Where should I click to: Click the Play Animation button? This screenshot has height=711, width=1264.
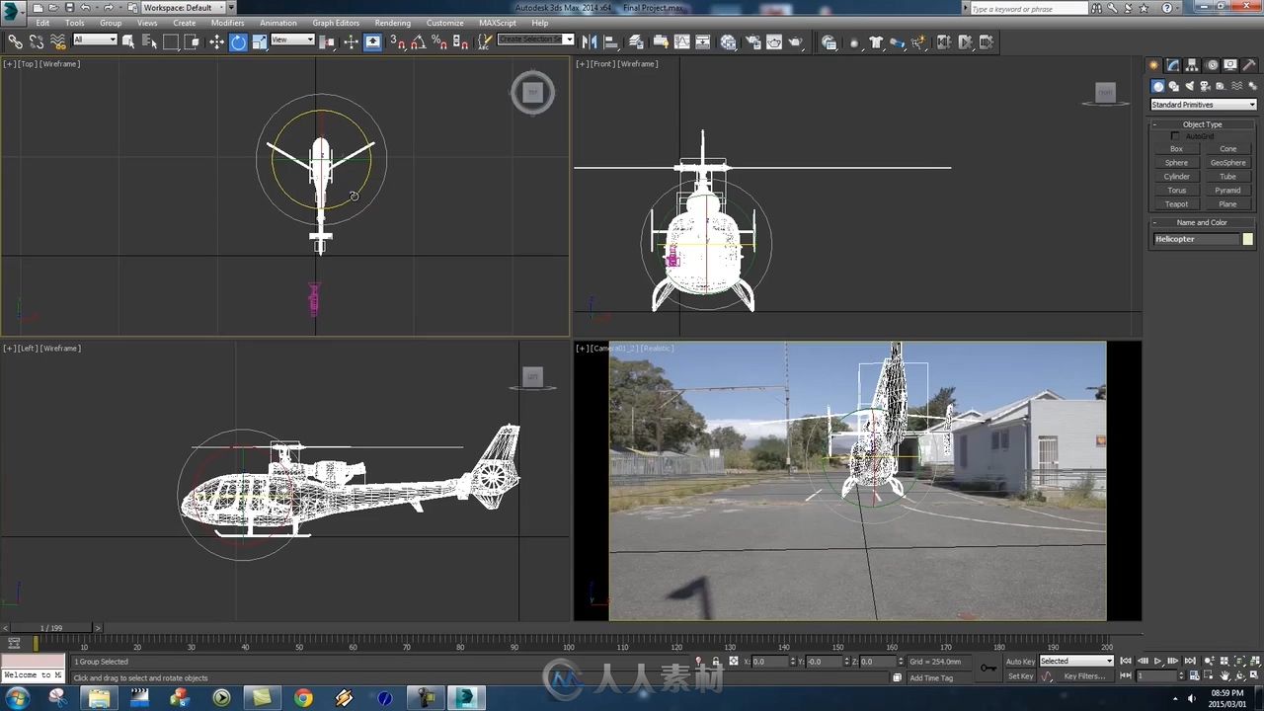click(x=1157, y=662)
